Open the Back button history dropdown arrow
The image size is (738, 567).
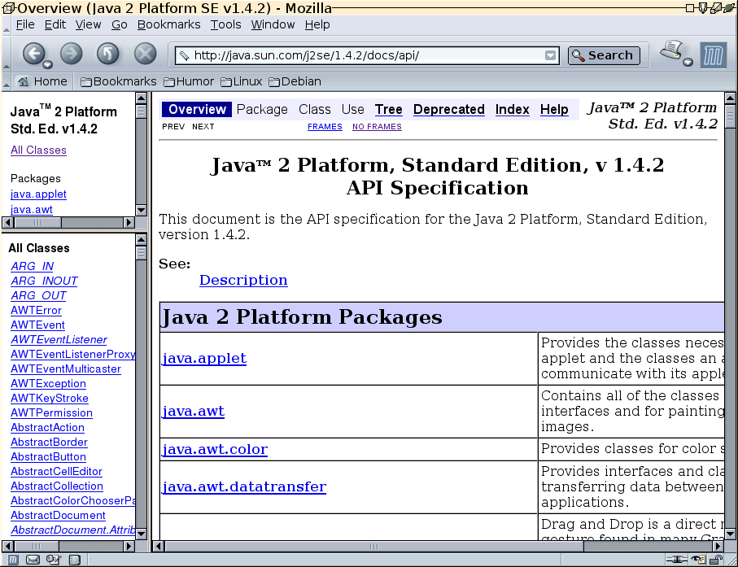pos(47,64)
